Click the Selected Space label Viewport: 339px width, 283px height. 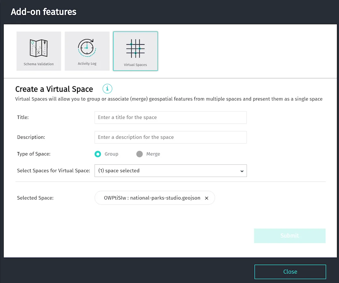tap(35, 198)
